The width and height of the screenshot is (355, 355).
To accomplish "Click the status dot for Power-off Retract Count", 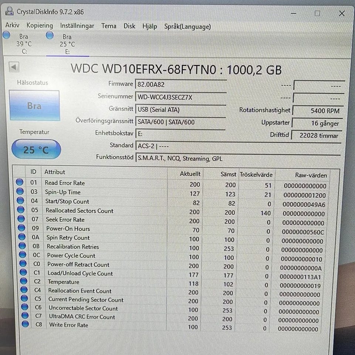I will click(23, 263).
